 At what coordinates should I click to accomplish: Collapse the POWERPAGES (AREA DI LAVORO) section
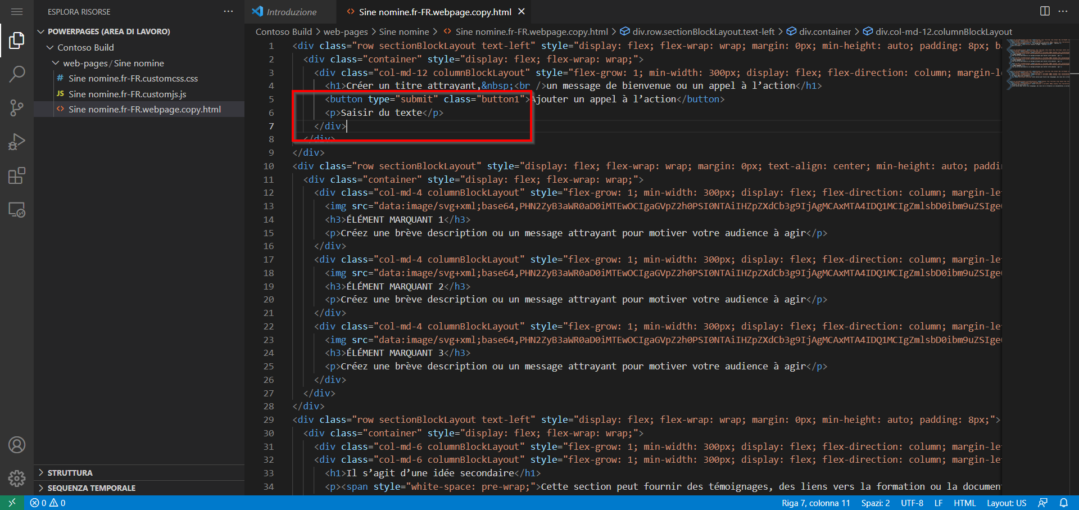[x=139, y=31]
